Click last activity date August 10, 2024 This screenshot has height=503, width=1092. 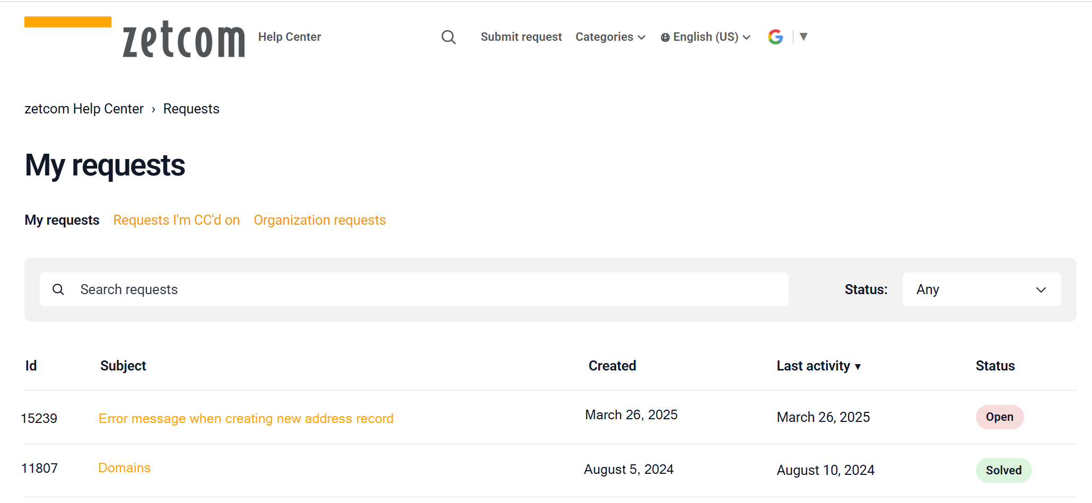pyautogui.click(x=826, y=470)
